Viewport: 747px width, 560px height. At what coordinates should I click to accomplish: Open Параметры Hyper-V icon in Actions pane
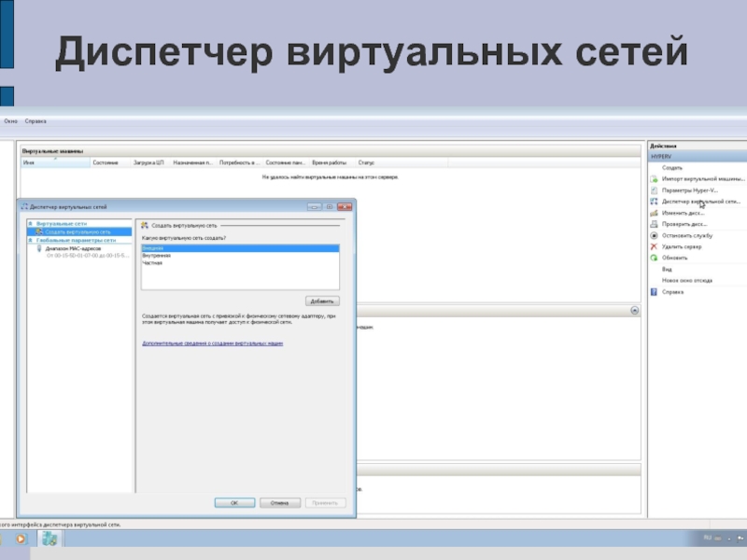click(x=655, y=190)
